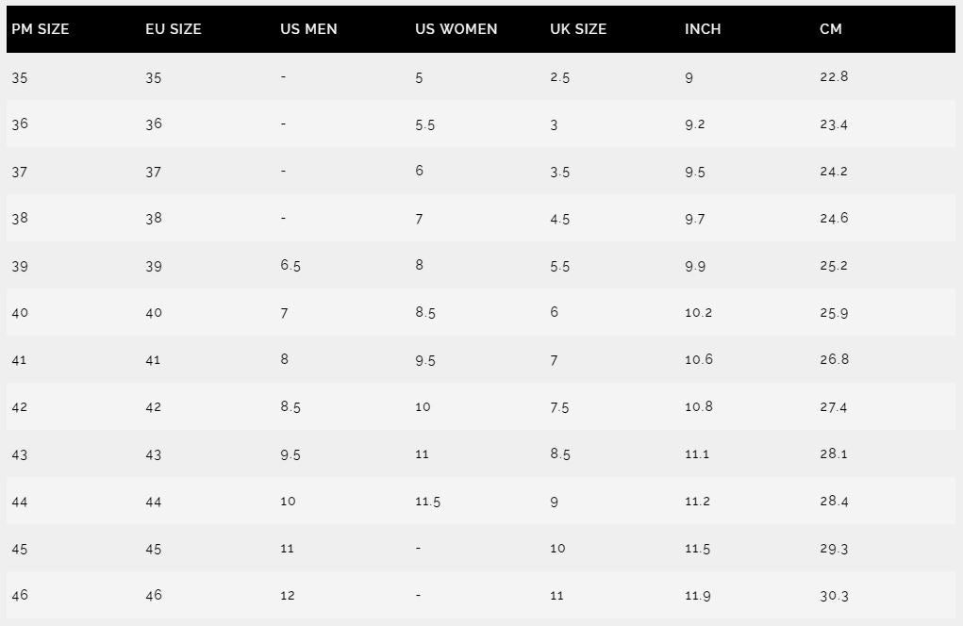Click the 11.1 inch value
Image resolution: width=963 pixels, height=626 pixels.
tap(697, 454)
